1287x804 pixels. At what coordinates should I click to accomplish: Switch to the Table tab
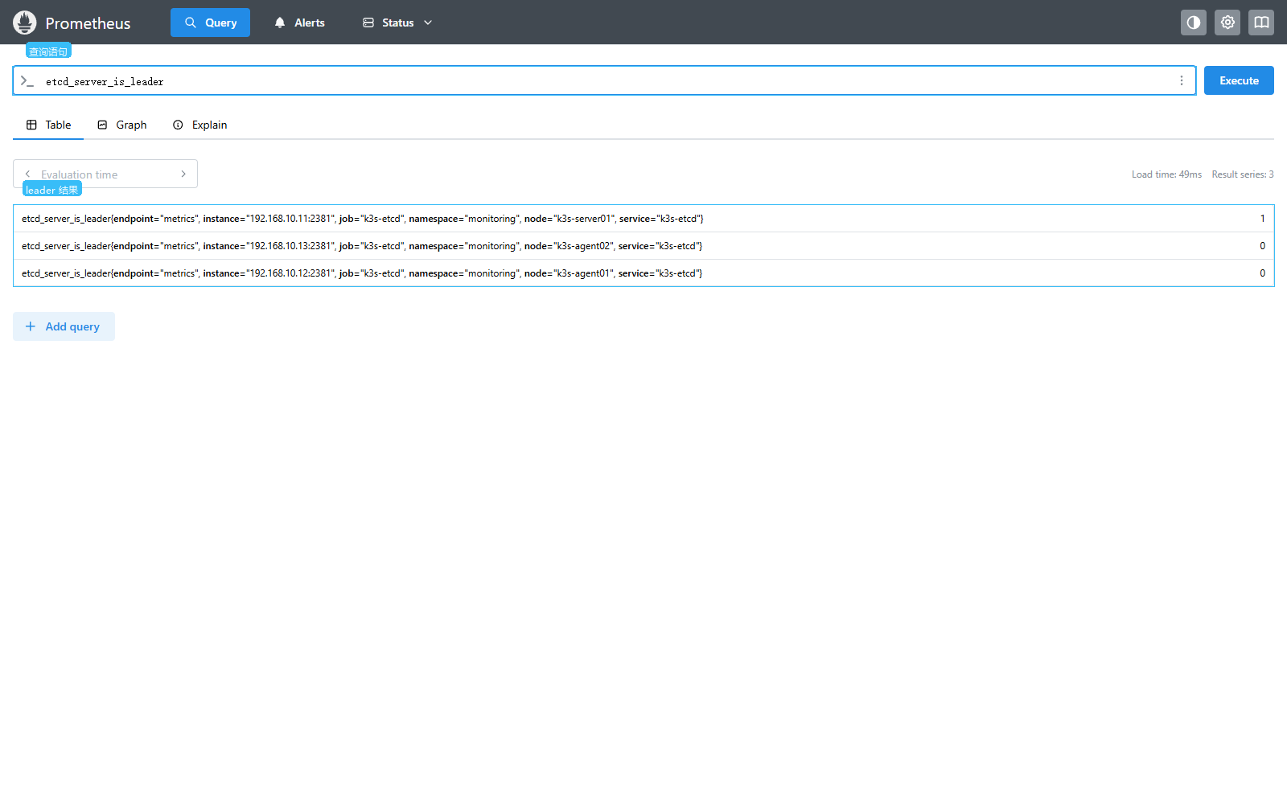coord(48,125)
